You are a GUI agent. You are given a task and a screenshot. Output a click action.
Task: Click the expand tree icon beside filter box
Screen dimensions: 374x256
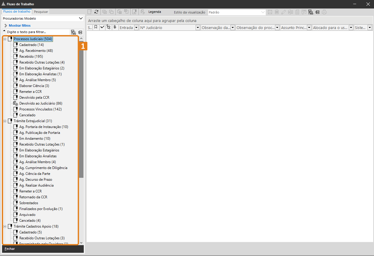[74, 32]
